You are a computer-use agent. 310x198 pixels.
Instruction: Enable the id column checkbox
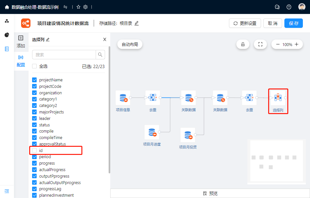pyautogui.click(x=35, y=150)
